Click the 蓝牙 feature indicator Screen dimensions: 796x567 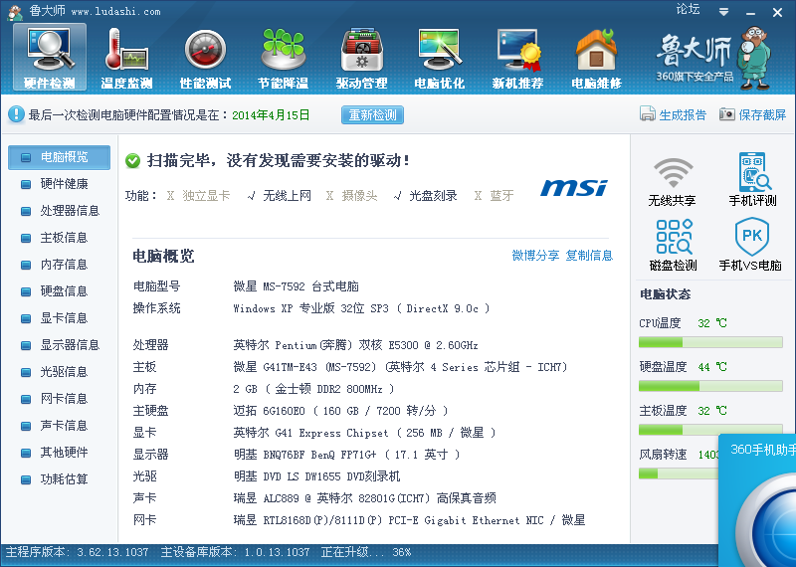[494, 195]
